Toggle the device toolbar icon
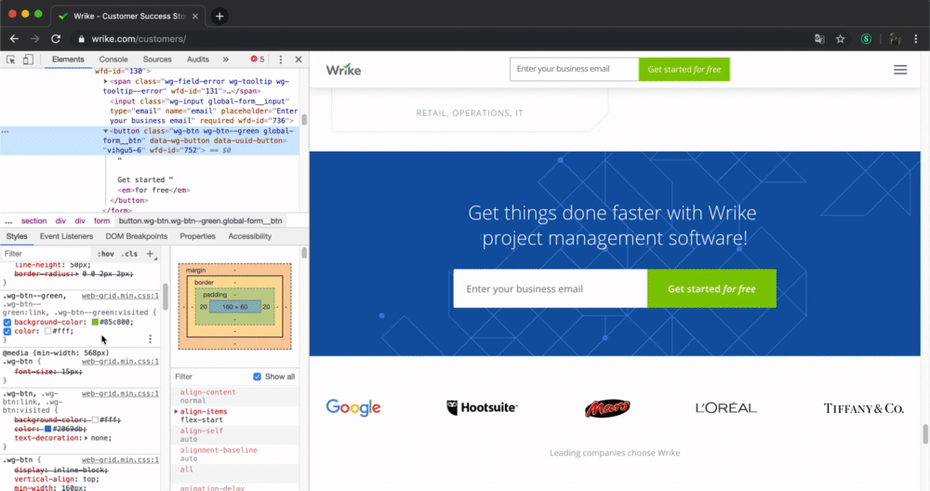 pos(28,60)
